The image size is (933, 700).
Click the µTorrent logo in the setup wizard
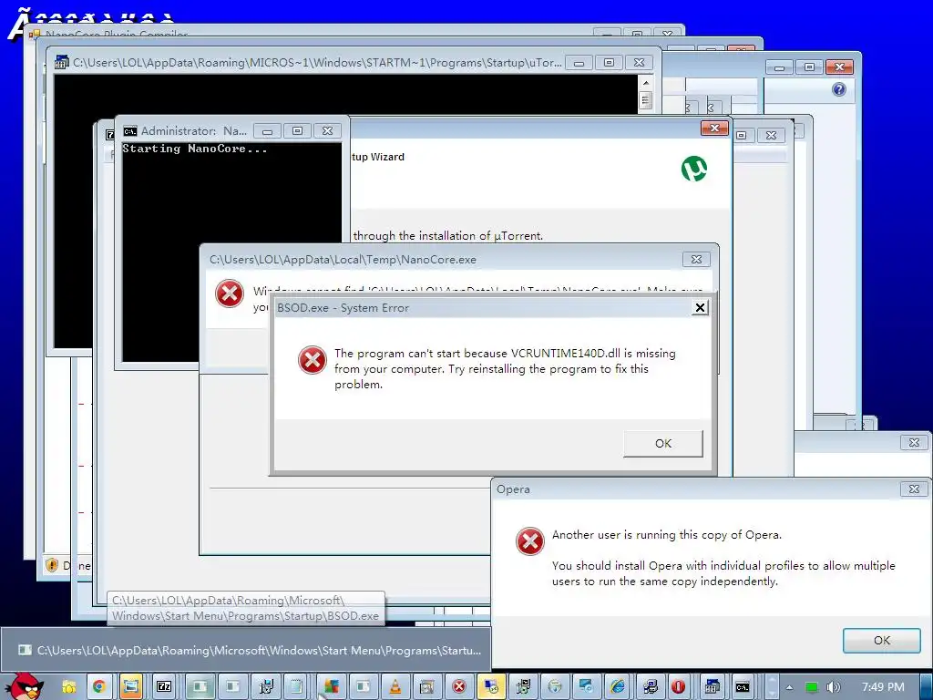[x=694, y=169]
